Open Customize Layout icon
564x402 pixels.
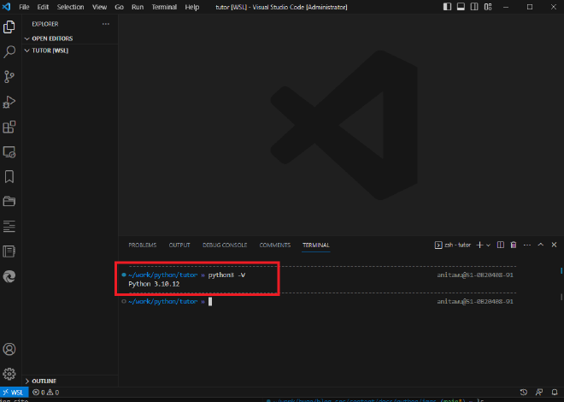(488, 7)
